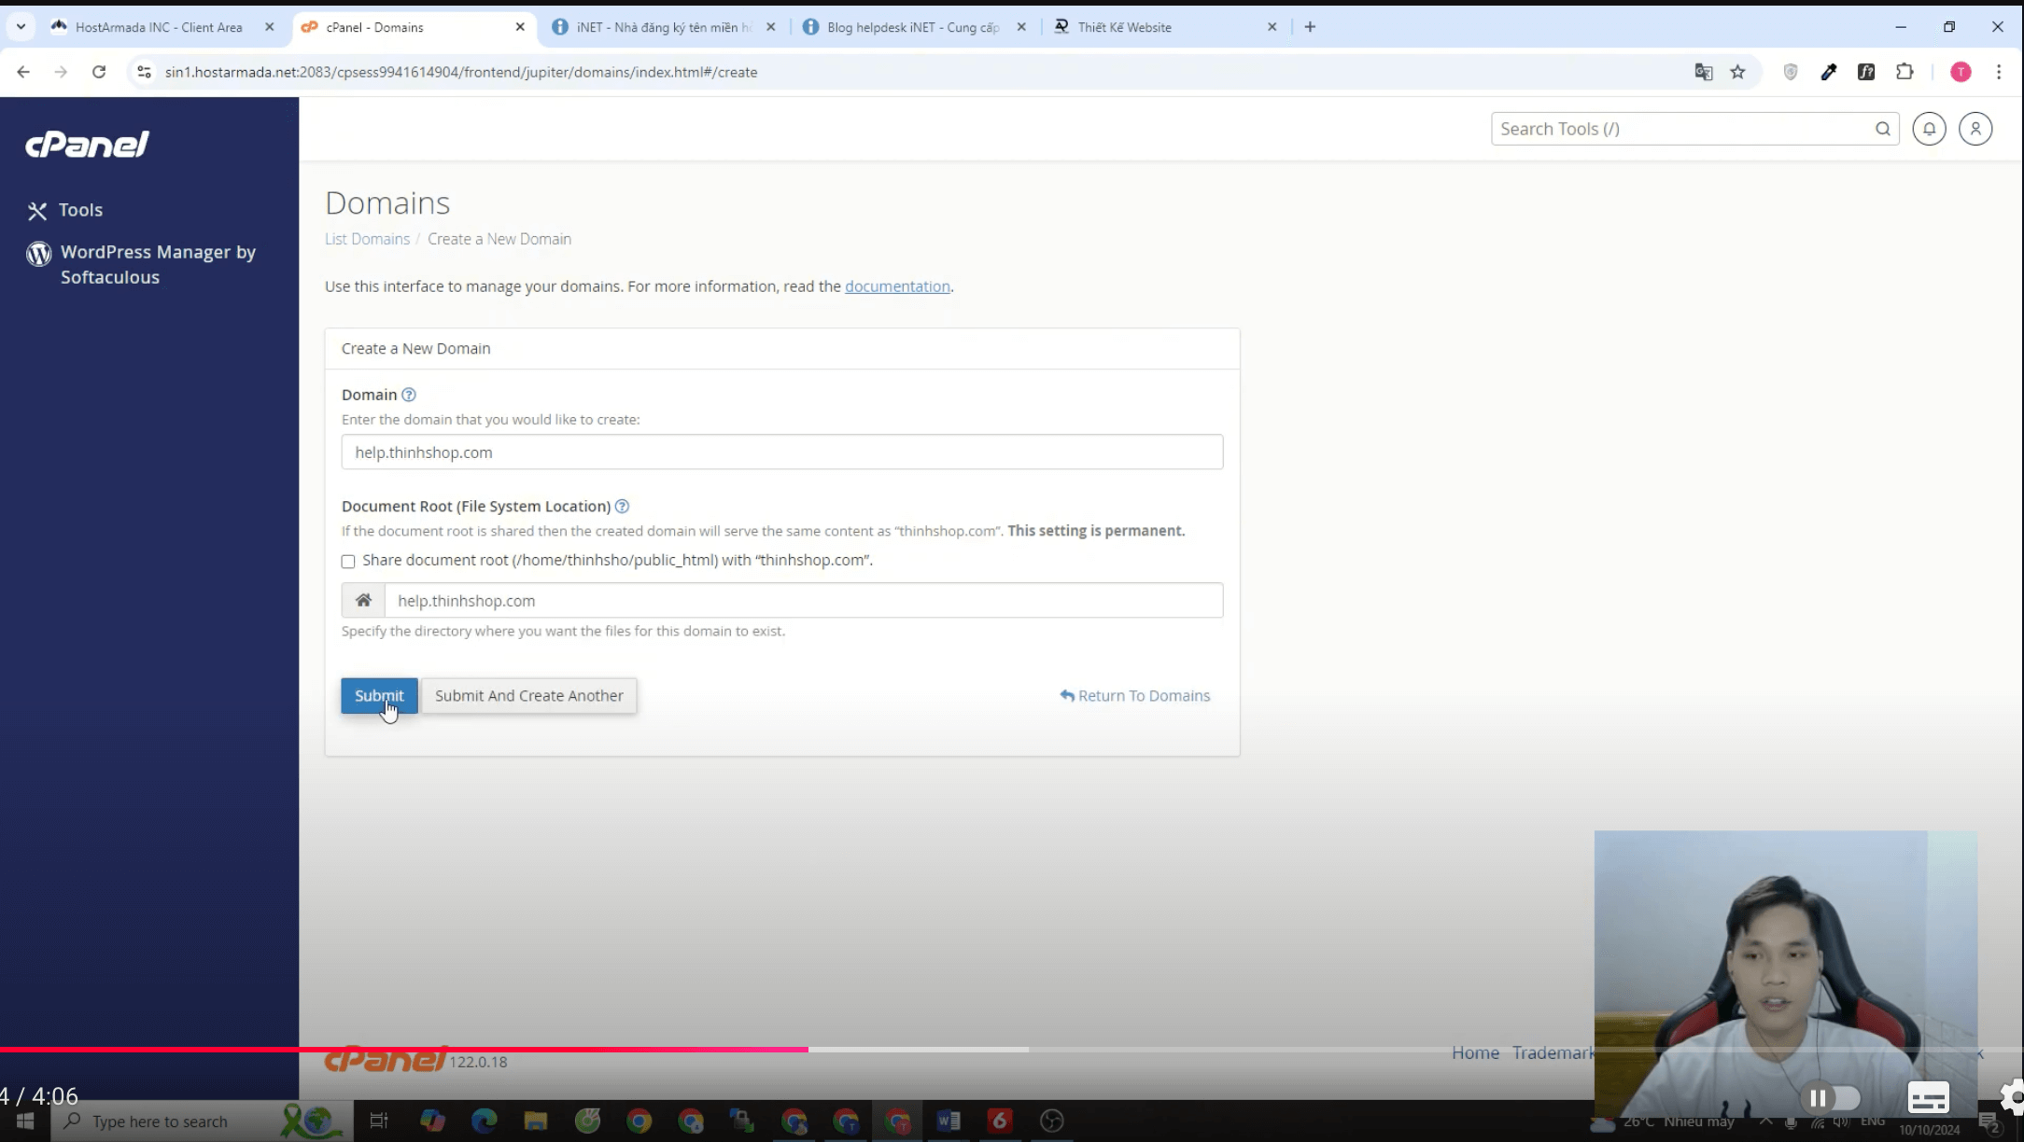Toggle the pause switch on the video overlay
This screenshot has width=2024, height=1142.
[1830, 1098]
